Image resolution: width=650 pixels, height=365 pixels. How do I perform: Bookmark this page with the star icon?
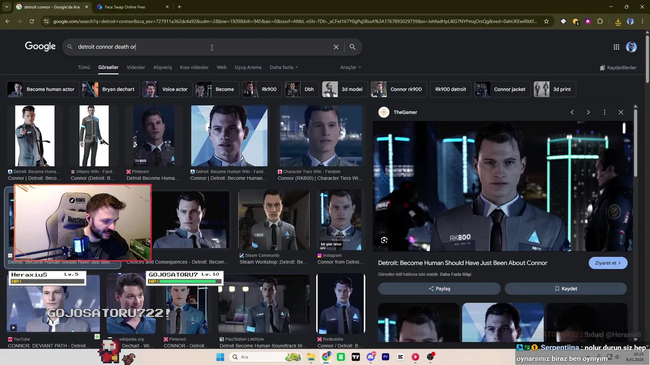[x=546, y=21]
